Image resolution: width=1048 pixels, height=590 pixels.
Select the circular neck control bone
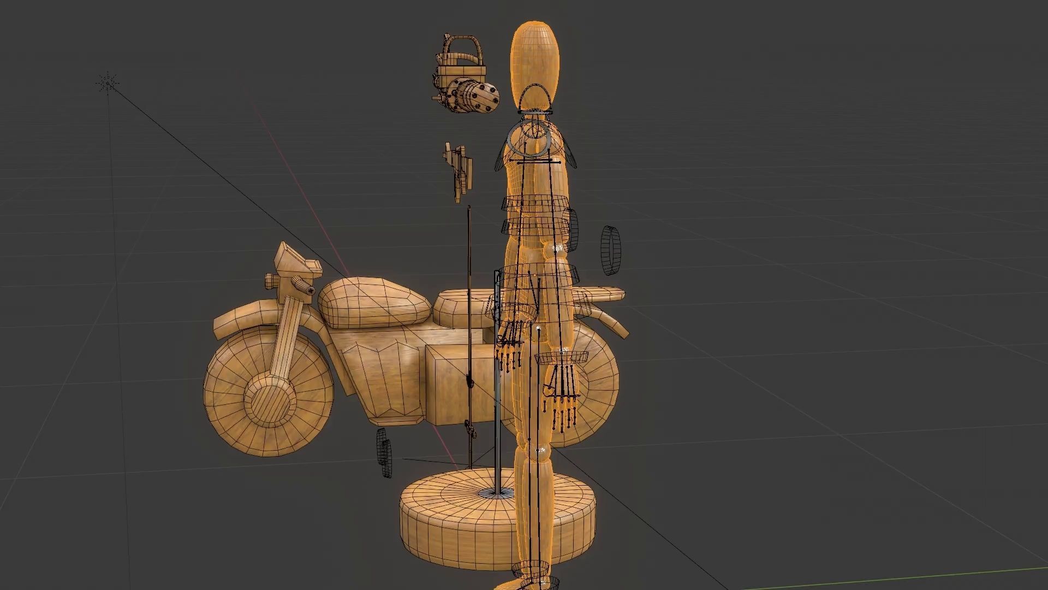click(528, 138)
